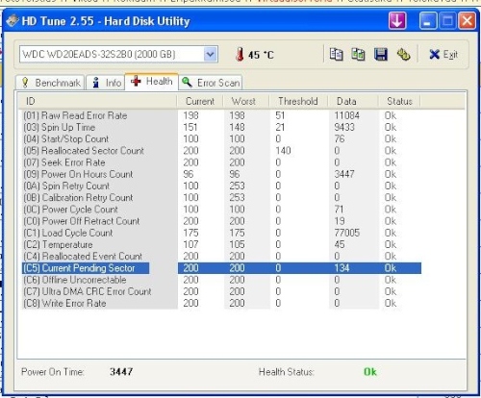Click the Status column header
The width and height of the screenshot is (481, 398).
pos(399,101)
